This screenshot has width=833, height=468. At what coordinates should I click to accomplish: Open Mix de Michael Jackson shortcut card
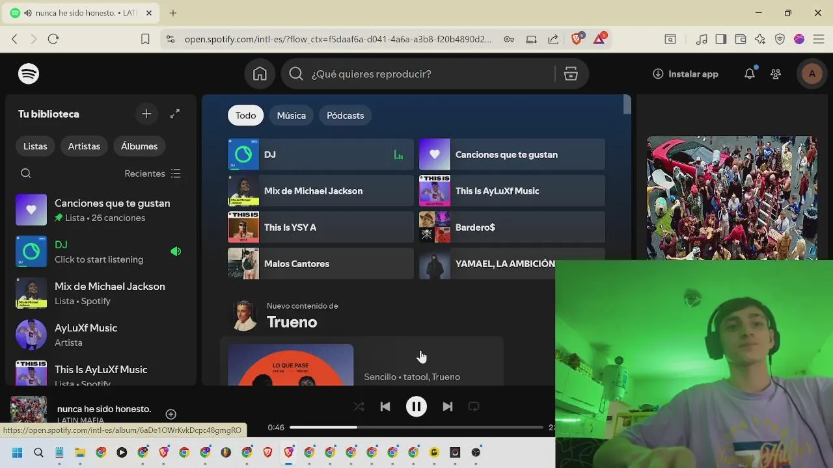coord(321,191)
